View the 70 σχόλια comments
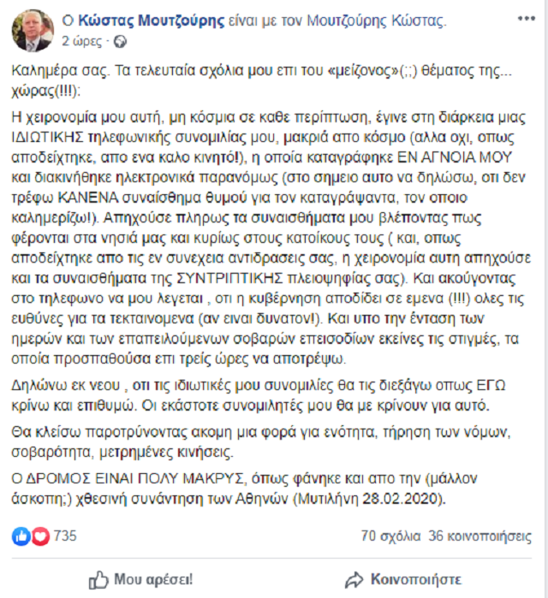The image size is (548, 598). (x=390, y=536)
